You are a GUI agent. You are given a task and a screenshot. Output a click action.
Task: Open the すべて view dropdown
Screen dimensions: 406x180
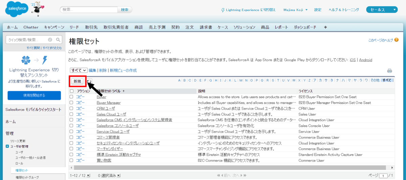78,70
